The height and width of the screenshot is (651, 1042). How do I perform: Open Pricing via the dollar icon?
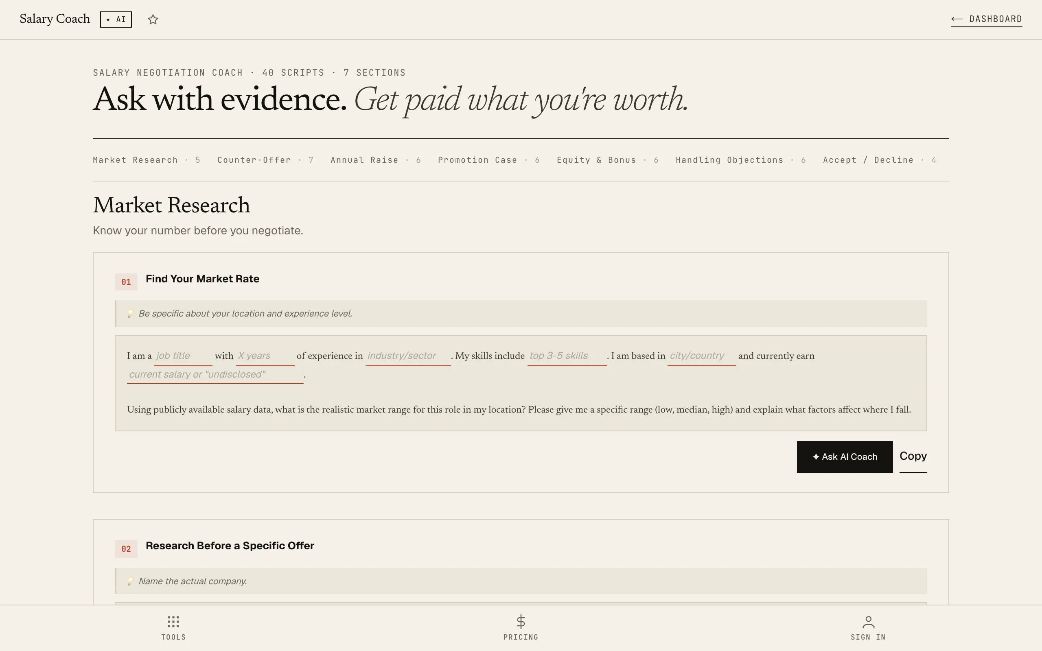coord(521,621)
